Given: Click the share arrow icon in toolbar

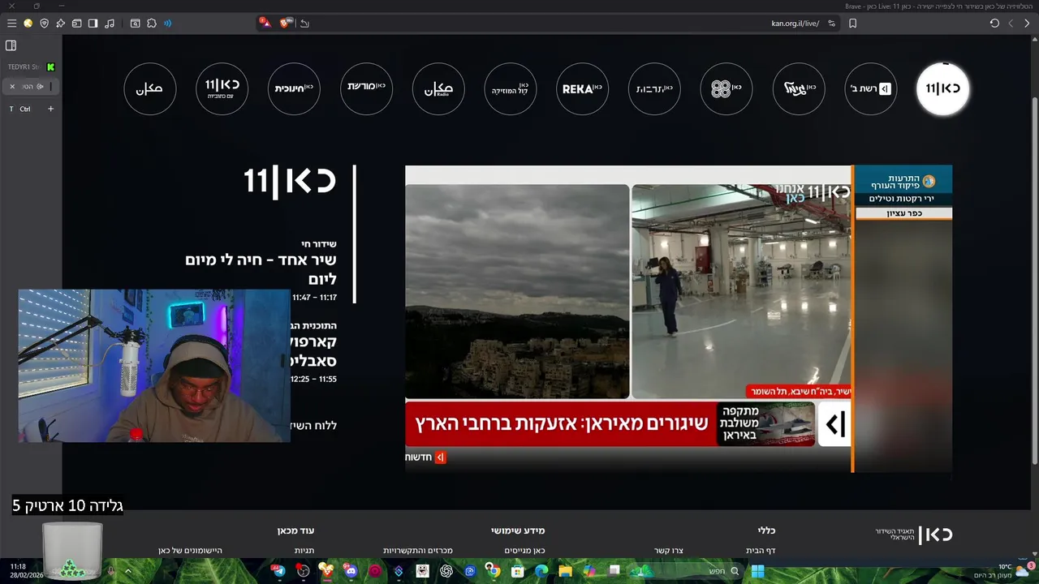Looking at the screenshot, I should click(x=304, y=24).
